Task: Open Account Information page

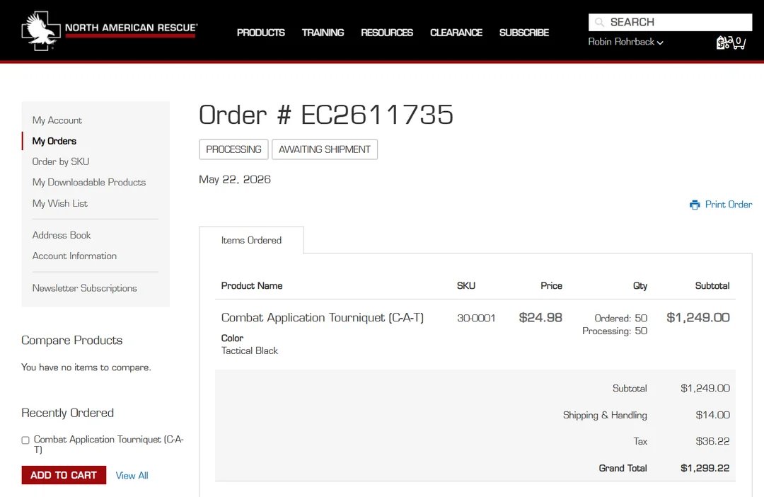Action: click(x=74, y=256)
